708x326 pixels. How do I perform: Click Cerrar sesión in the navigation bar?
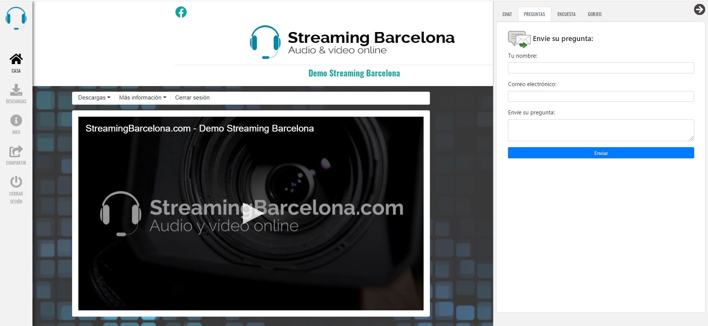click(x=192, y=98)
